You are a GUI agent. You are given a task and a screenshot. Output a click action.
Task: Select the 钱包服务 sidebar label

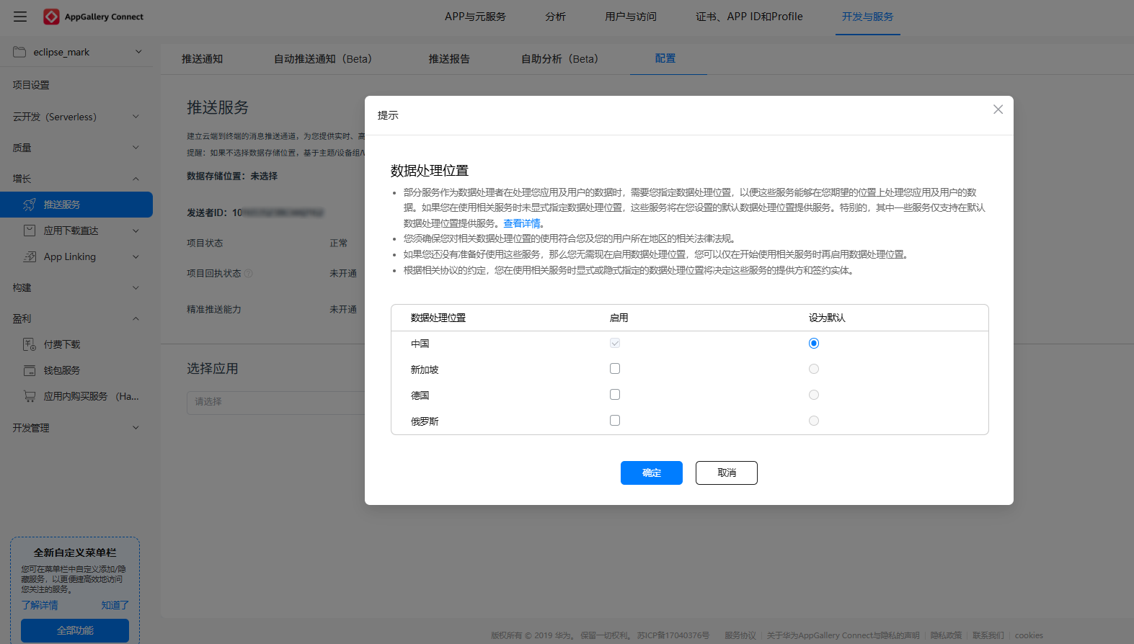62,370
